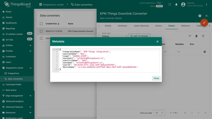The width and height of the screenshot is (212, 119).
Task: Clear events with trash icon
Action: point(196,36)
